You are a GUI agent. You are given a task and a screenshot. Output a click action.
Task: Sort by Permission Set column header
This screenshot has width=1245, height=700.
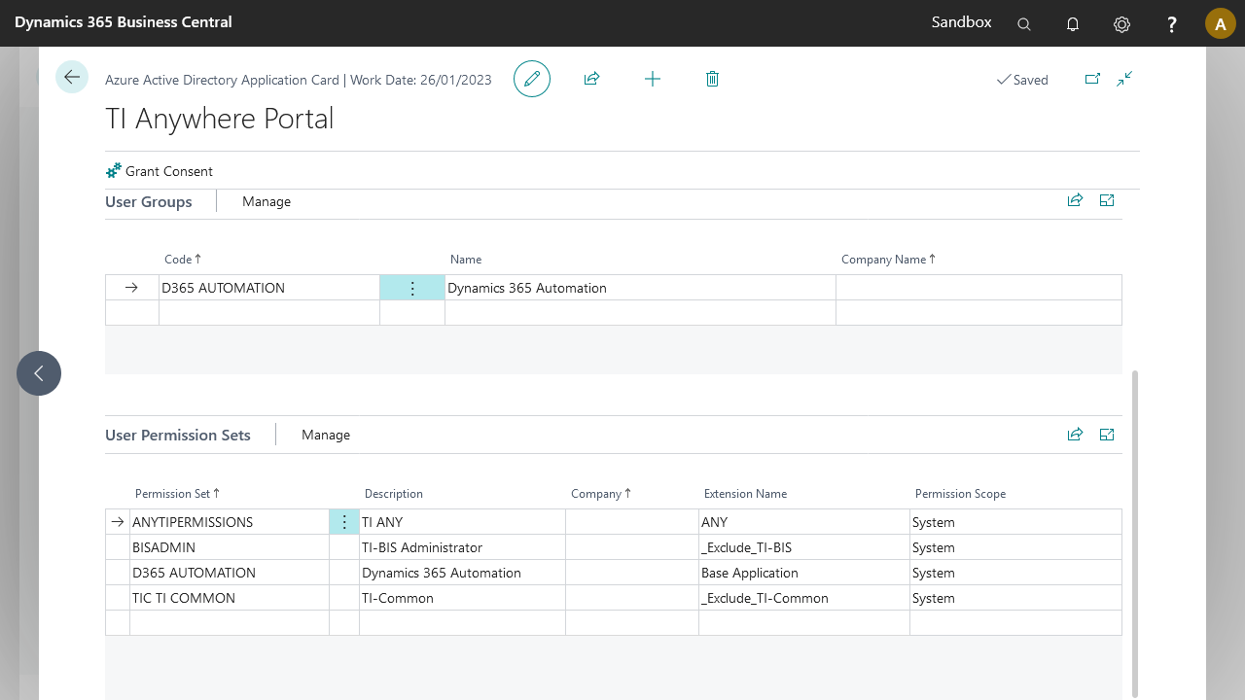coord(172,494)
